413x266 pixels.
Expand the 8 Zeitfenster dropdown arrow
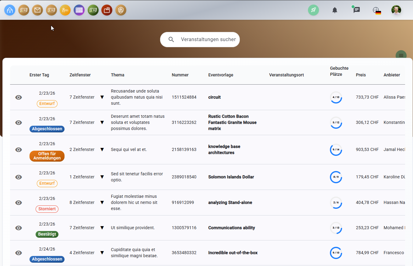point(102,203)
